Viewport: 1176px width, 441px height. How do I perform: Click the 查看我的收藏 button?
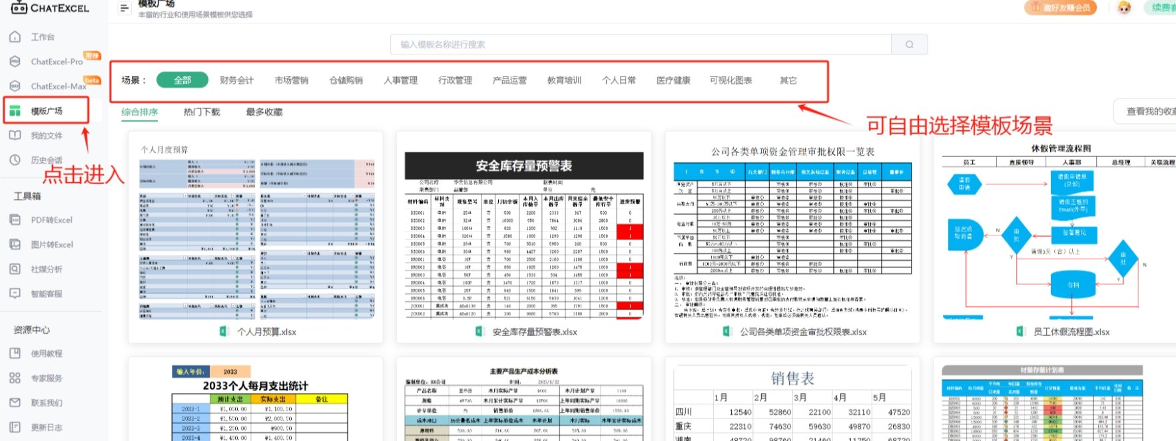pos(1149,112)
